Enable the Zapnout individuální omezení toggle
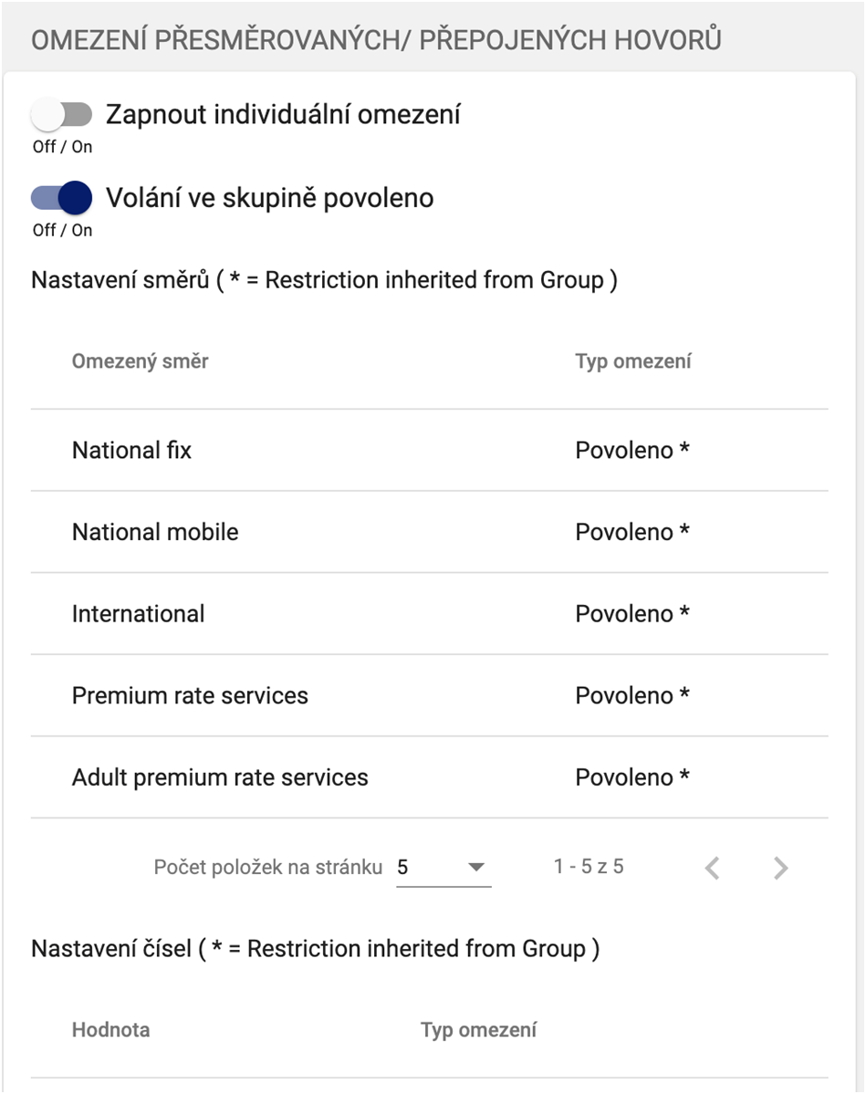Image resolution: width=866 pixels, height=1094 pixels. click(61, 115)
